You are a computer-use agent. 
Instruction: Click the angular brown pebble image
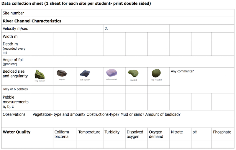62,73
